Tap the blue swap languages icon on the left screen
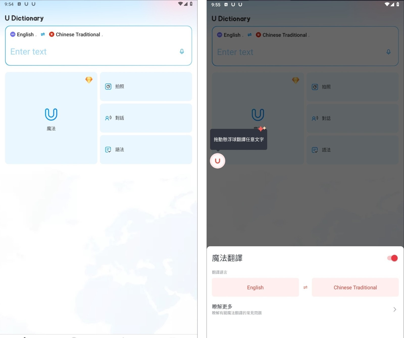 [x=43, y=34]
